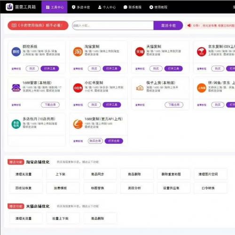Image resolution: width=235 pixels, height=235 pixels.
Task: Open the tutorial link in 1688复制 card
Action: 78,141
